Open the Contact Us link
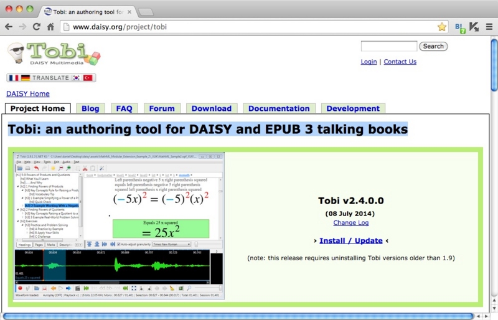The width and height of the screenshot is (498, 320). pos(400,62)
